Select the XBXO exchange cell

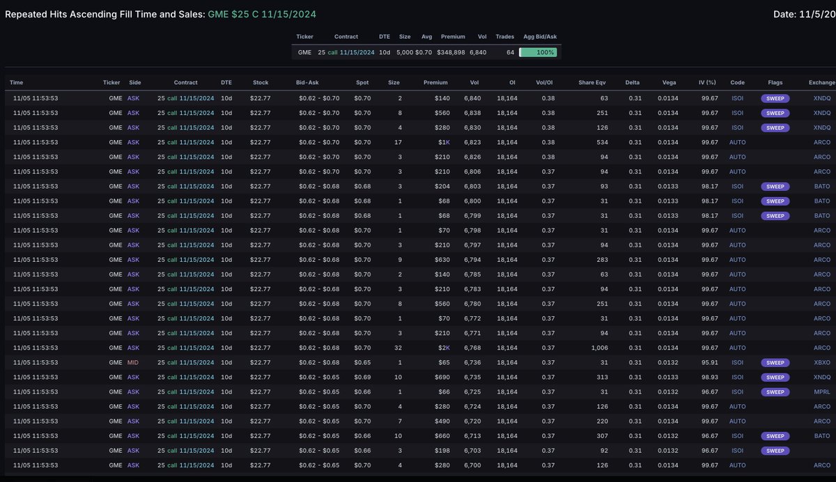tap(822, 363)
